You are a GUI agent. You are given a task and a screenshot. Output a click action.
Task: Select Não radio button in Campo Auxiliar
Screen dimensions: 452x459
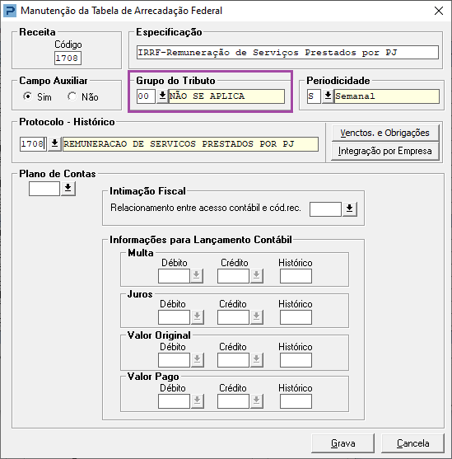[x=72, y=96]
